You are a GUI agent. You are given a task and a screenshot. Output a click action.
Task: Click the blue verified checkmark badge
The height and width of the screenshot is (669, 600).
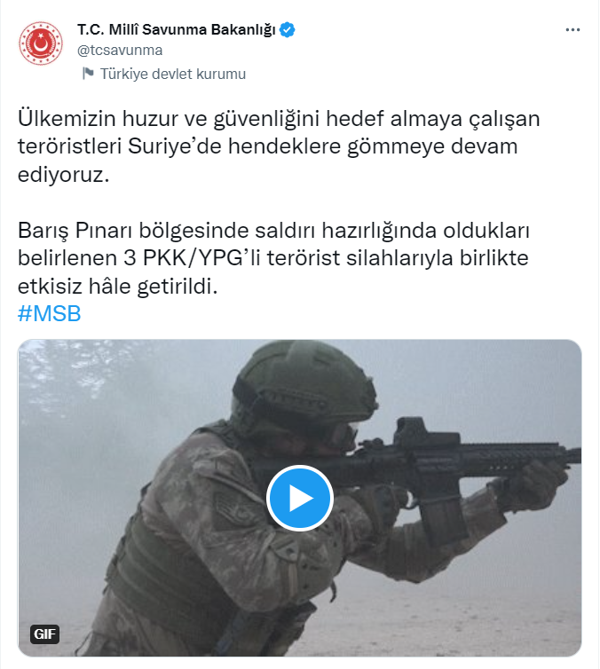[x=288, y=30]
